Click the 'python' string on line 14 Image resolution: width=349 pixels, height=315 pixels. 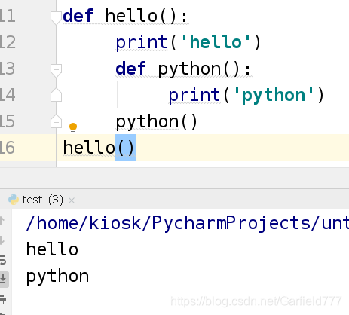point(274,95)
